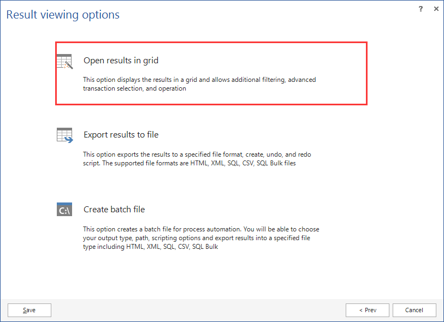Click the C:\ batch file icon
The image size is (444, 322).
[64, 209]
